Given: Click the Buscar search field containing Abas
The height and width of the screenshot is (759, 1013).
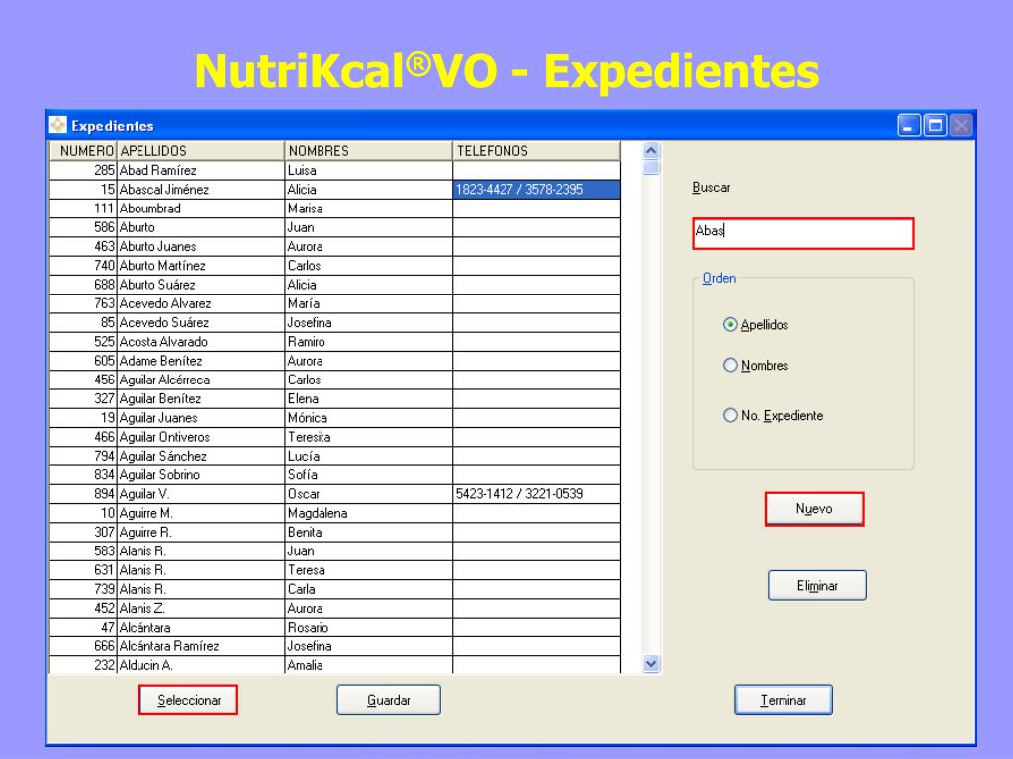Looking at the screenshot, I should 803,233.
